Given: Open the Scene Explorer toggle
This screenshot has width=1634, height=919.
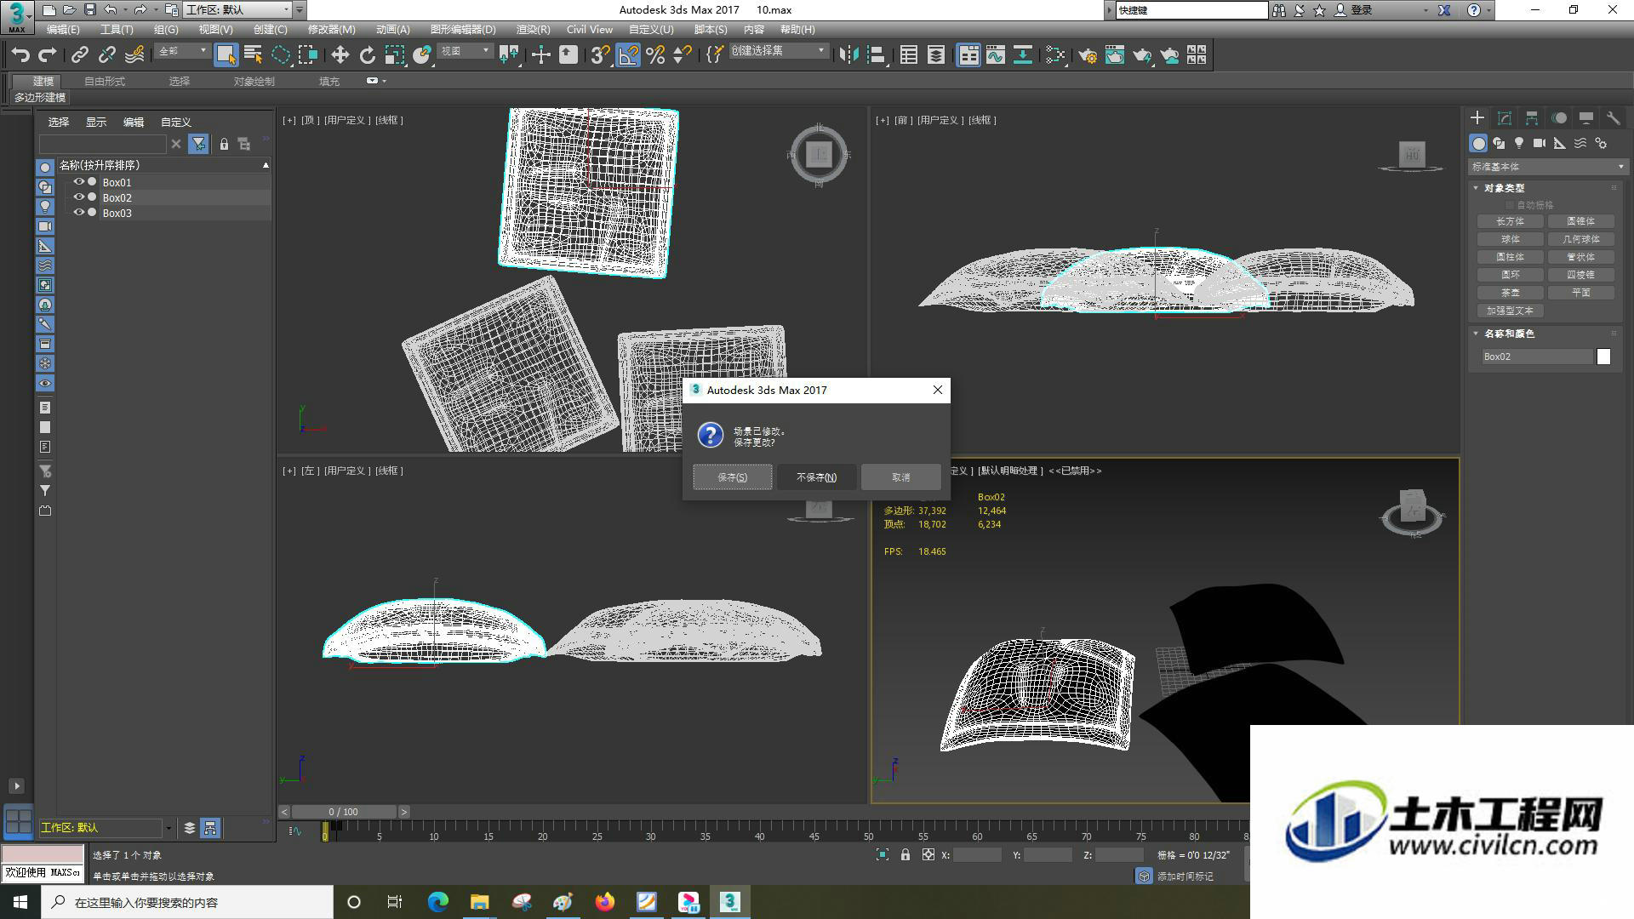Looking at the screenshot, I should tap(908, 55).
